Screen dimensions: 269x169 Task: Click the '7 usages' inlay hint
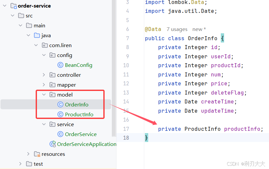tap(177, 29)
